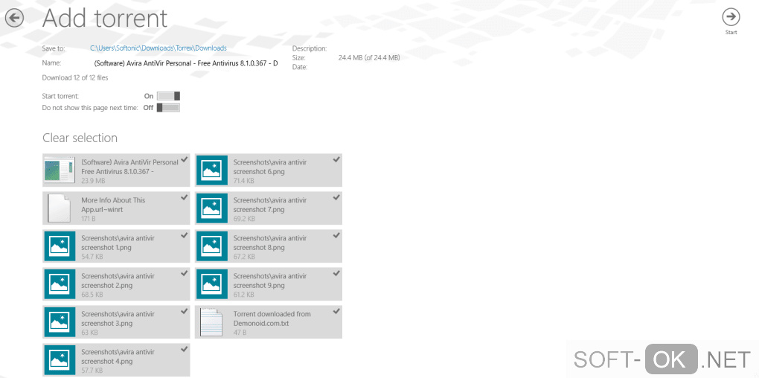
Task: Click the image icon for screenshot 3.png
Action: (60, 322)
